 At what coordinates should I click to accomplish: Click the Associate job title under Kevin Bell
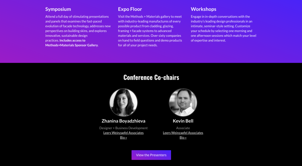coord(183,128)
